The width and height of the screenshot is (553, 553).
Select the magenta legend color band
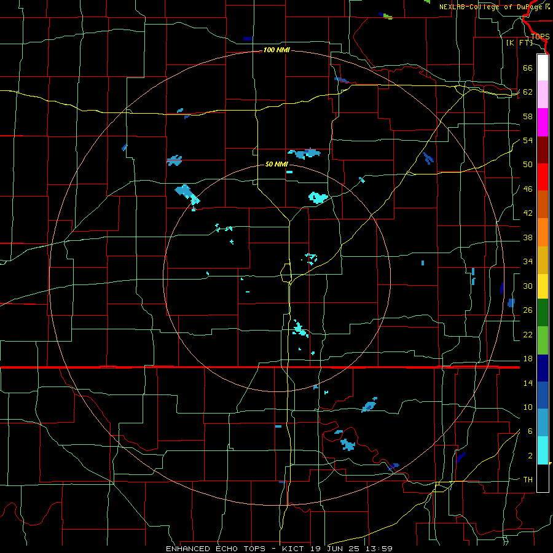(x=543, y=122)
